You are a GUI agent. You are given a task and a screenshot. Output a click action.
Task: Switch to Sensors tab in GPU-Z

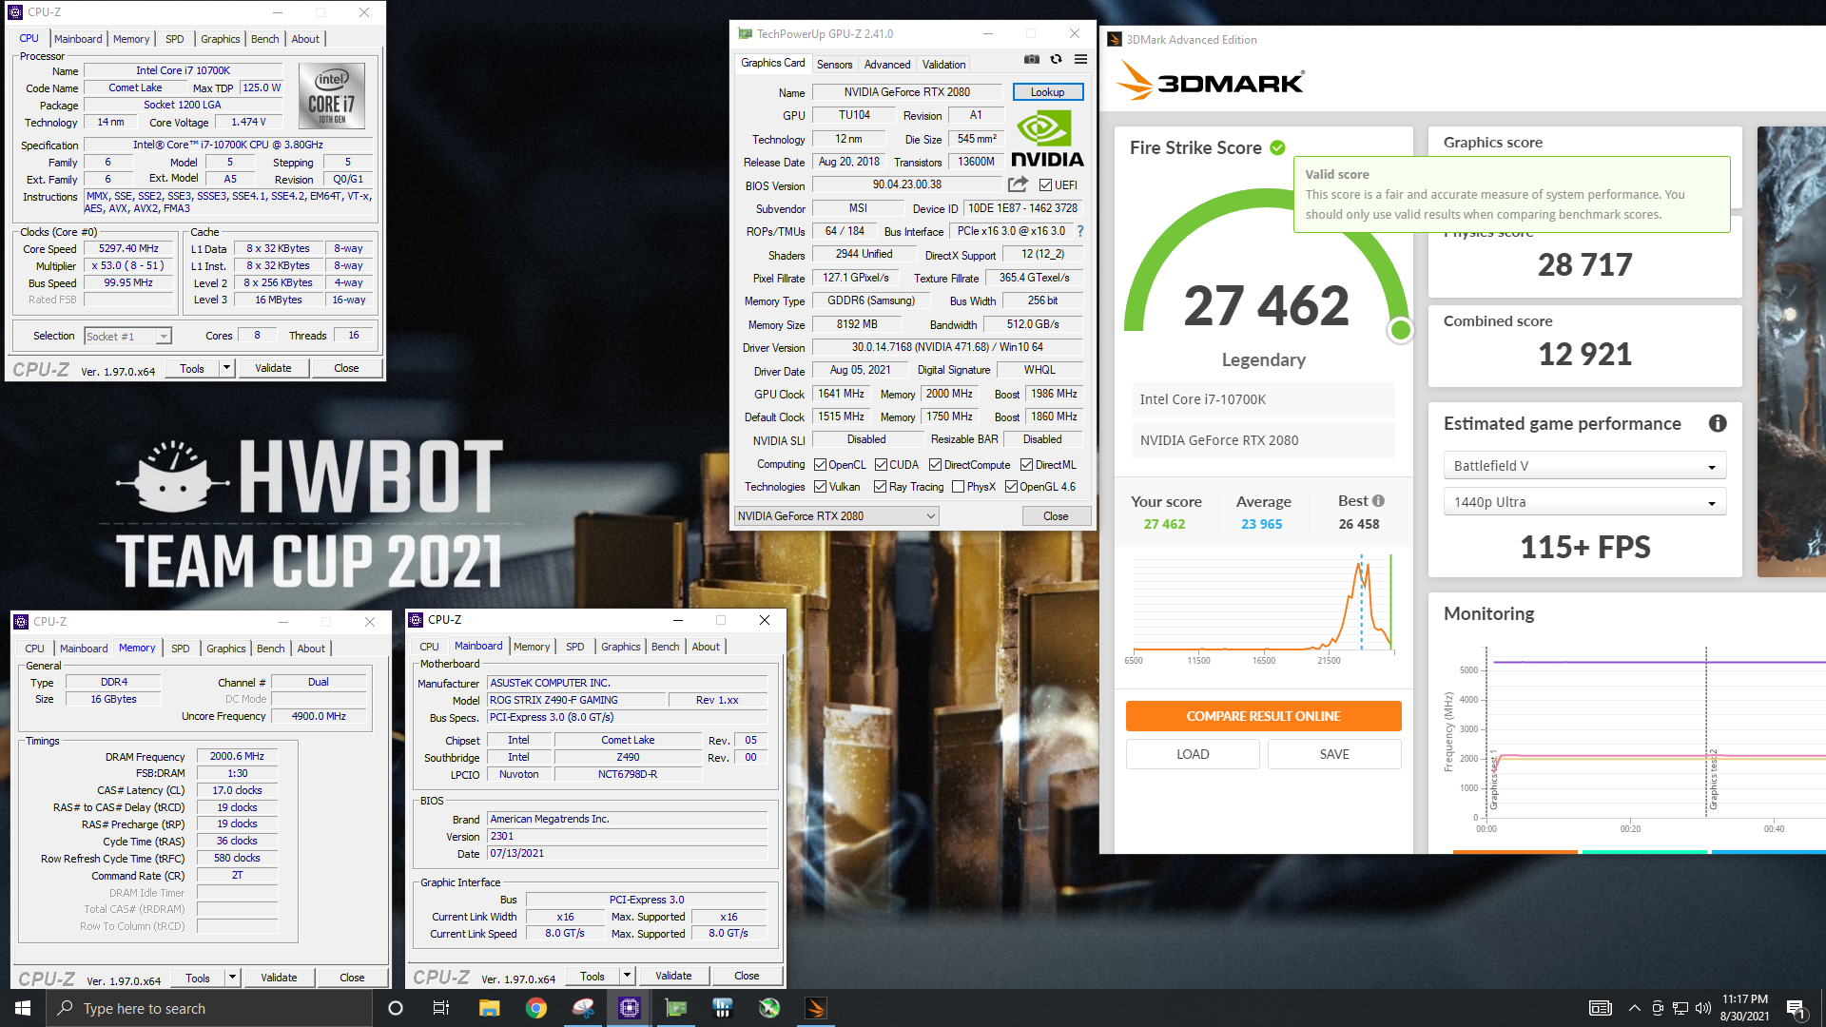coord(834,65)
